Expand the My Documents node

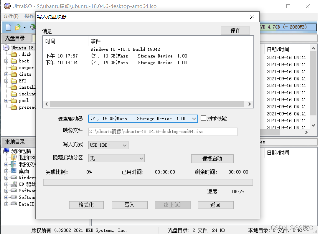[x=6, y=164]
